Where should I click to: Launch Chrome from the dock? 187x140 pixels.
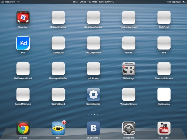[23, 128]
